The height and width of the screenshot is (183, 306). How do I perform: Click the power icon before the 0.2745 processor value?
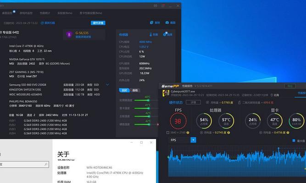click(x=201, y=133)
